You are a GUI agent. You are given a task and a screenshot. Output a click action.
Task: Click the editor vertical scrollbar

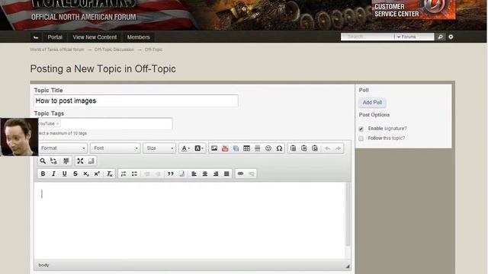(348, 215)
